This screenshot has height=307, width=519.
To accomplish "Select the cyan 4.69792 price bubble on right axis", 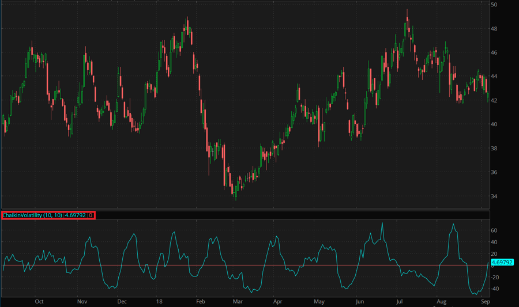I will click(x=503, y=262).
